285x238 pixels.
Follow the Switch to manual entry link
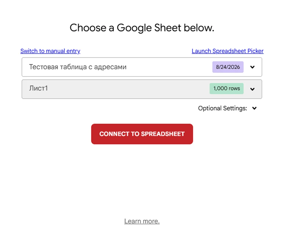tap(50, 51)
